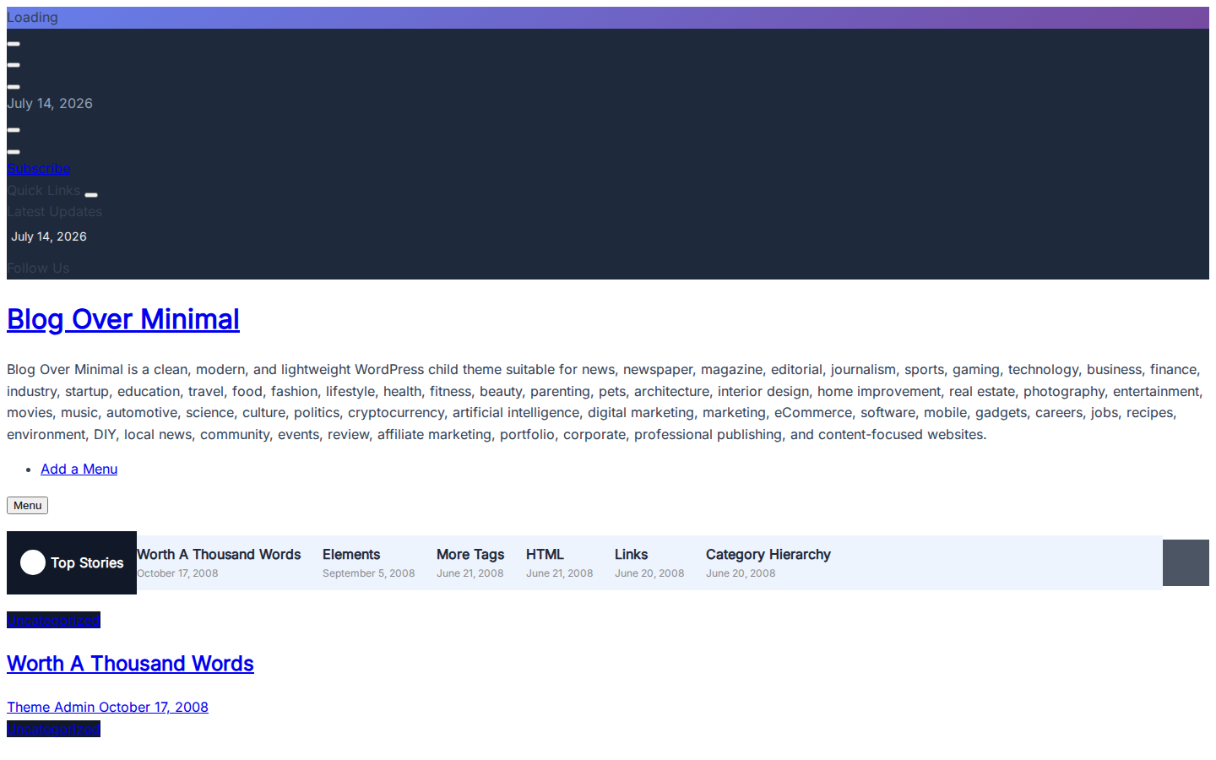
Task: Open the Subscribe link
Action: coord(39,168)
